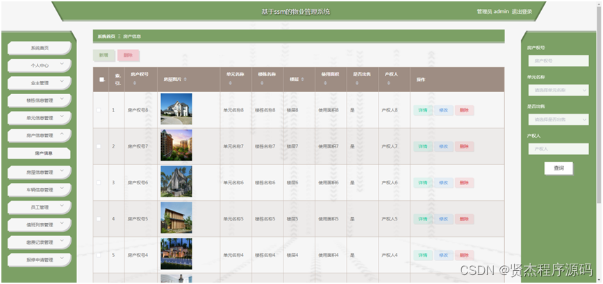Expand the 房屋信息管理 sidebar menu
The width and height of the screenshot is (603, 284).
click(x=39, y=172)
